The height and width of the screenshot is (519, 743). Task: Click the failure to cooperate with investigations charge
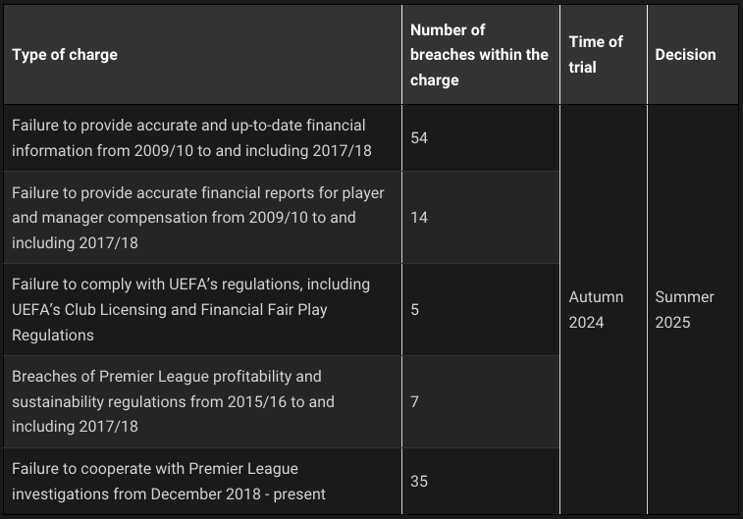[x=168, y=481]
